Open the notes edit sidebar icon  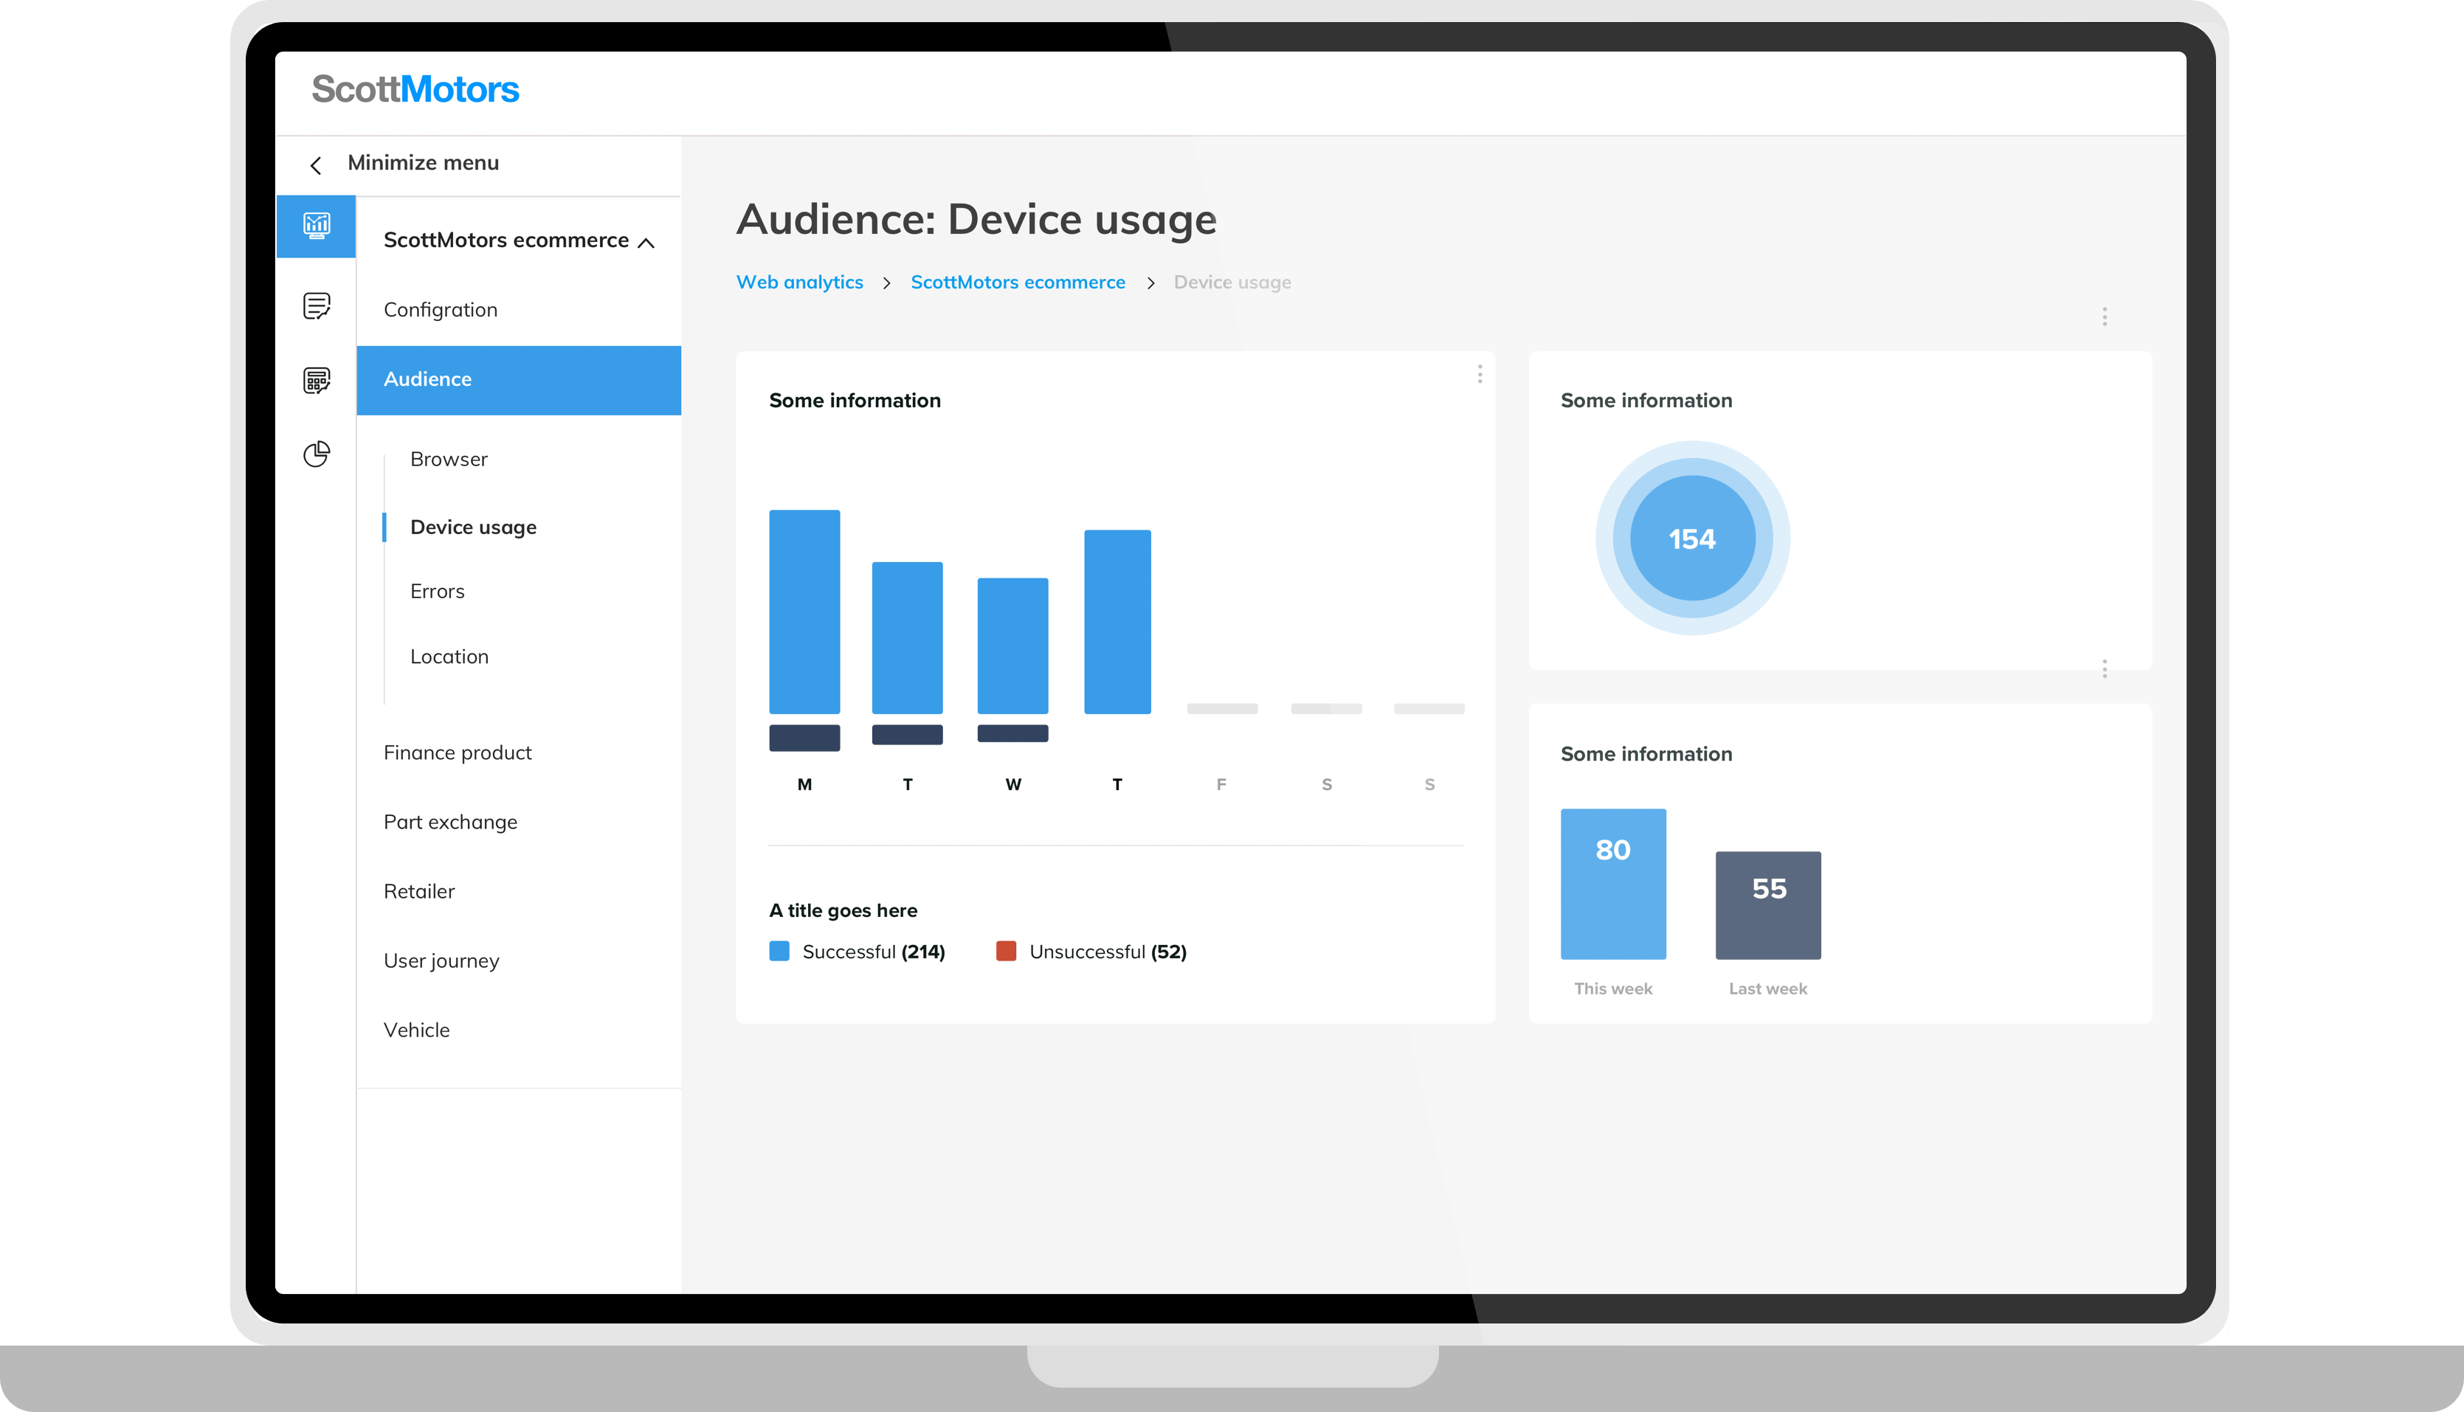click(x=317, y=305)
